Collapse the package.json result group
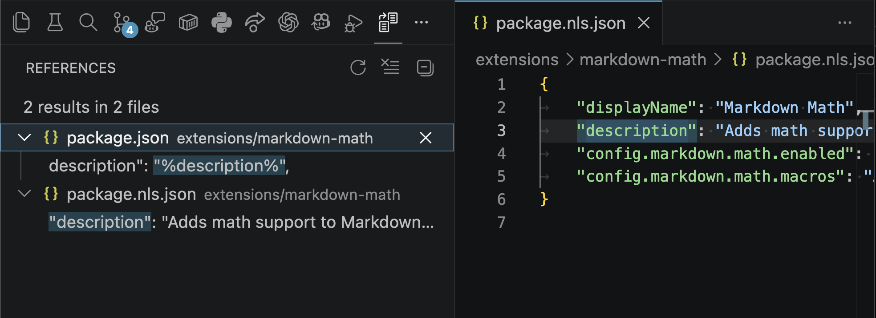Viewport: 876px width, 318px height. point(24,138)
